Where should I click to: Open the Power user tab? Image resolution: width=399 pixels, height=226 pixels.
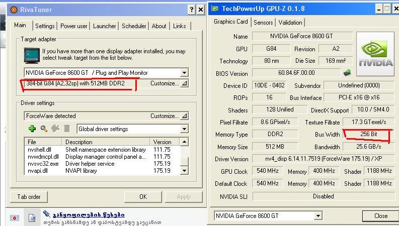click(74, 26)
